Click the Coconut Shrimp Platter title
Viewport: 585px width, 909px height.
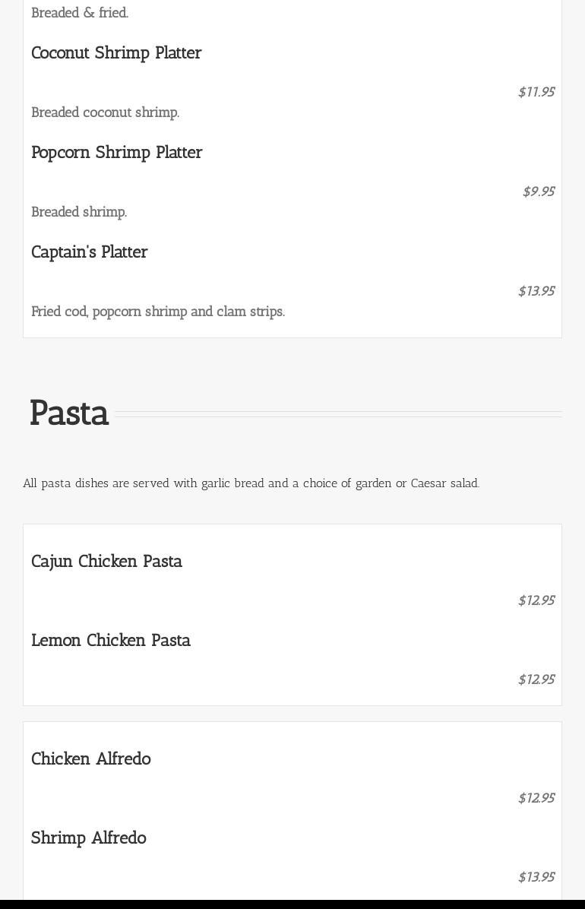point(116,53)
